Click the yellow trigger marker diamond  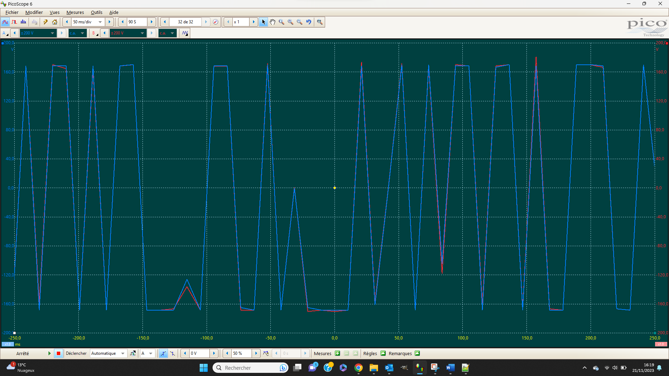coord(334,188)
